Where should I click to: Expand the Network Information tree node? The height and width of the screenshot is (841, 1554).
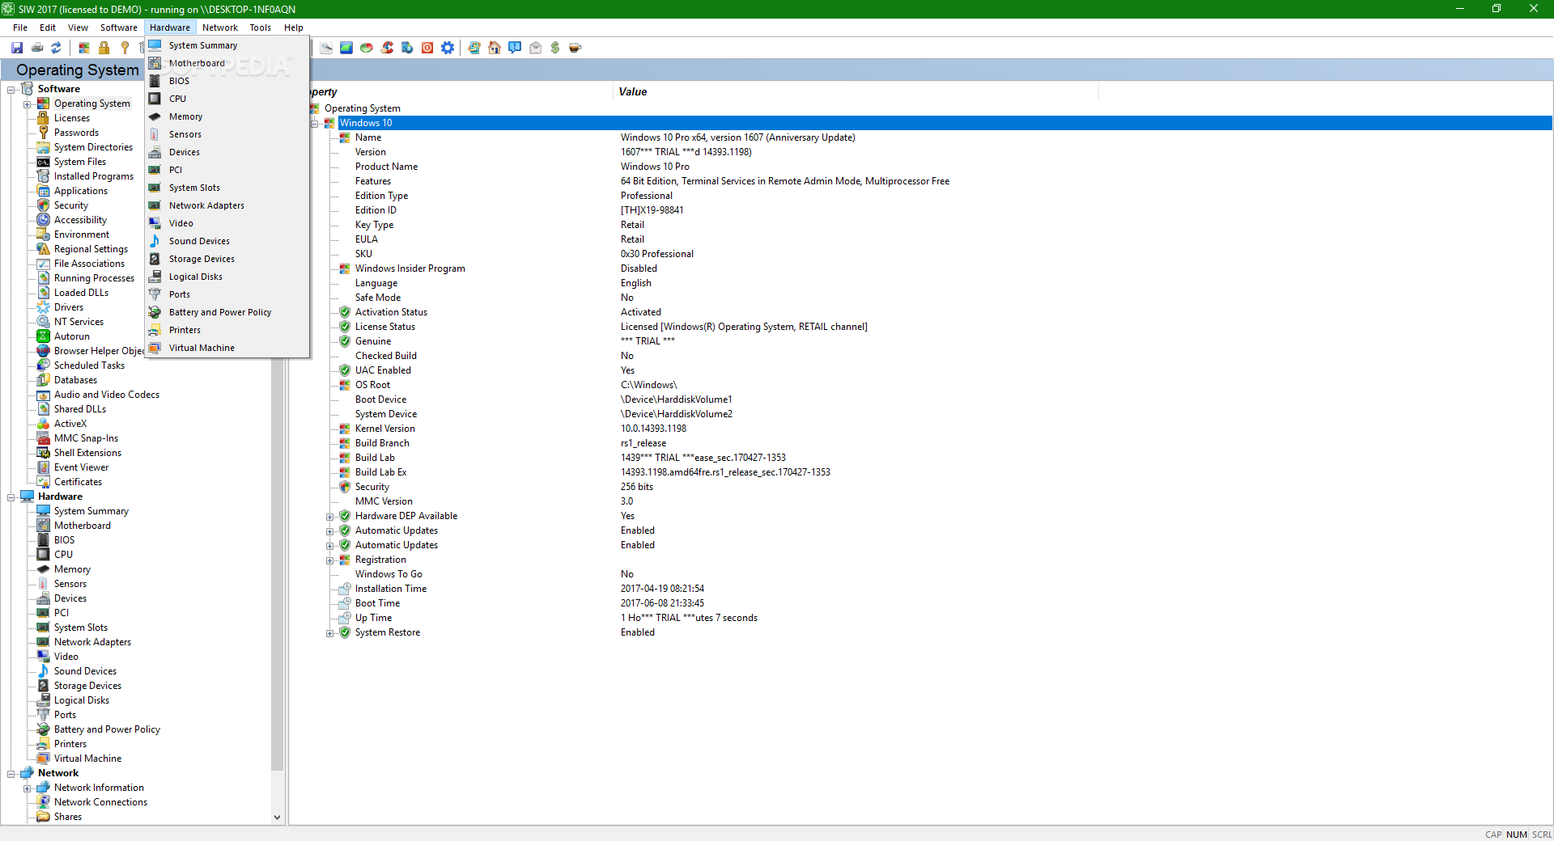pyautogui.click(x=28, y=788)
